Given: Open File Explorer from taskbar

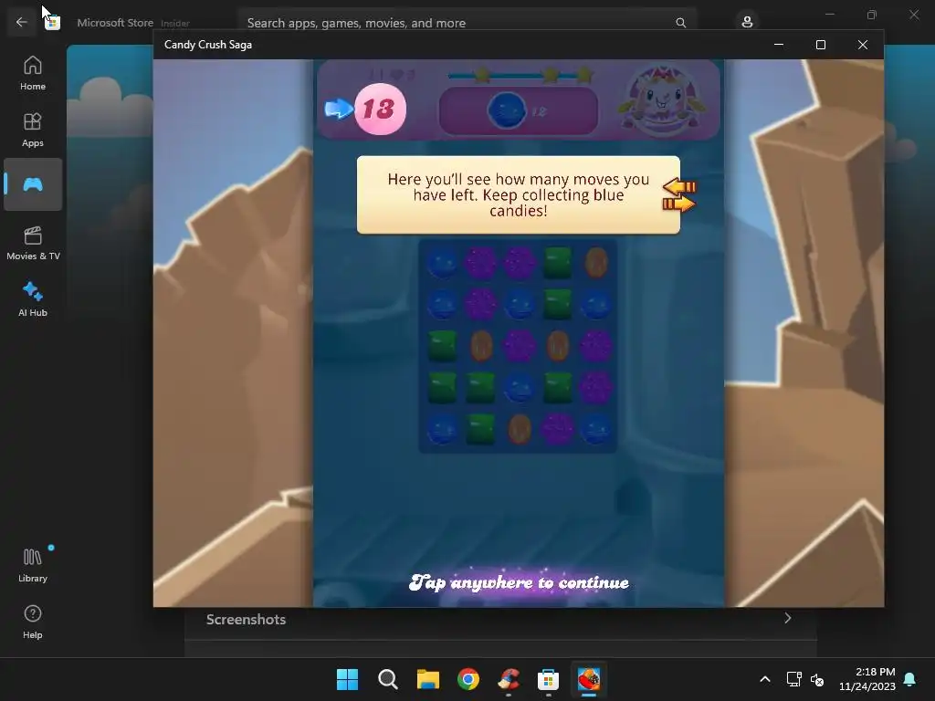Looking at the screenshot, I should click(427, 679).
